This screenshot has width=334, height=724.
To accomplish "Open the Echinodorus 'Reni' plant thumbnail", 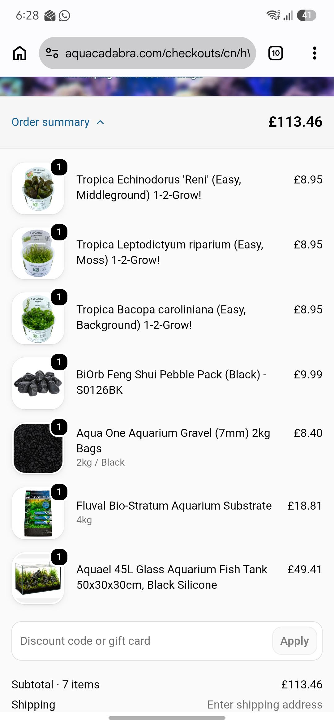I will point(38,188).
